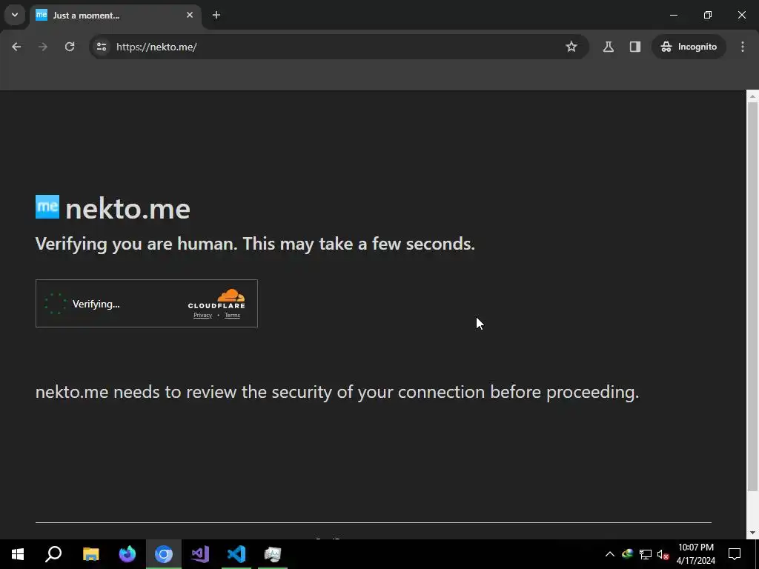
Task: Click the greyed forward navigation arrow
Action: (x=43, y=47)
